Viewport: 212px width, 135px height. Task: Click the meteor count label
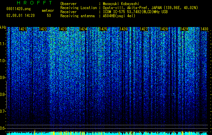(x=48, y=10)
